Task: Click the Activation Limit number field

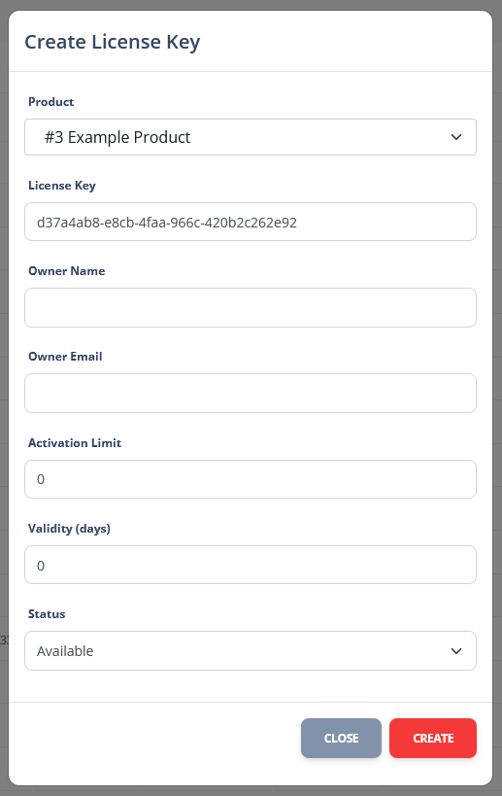Action: click(251, 479)
